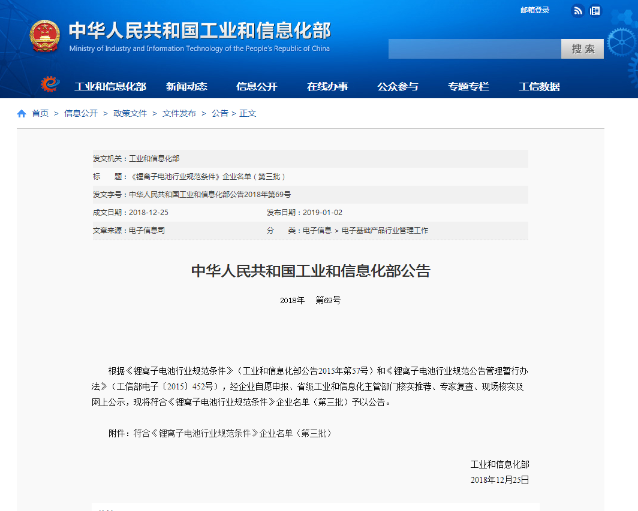The image size is (638, 511).
Task: Click the RSS feed icon
Action: pyautogui.click(x=578, y=10)
